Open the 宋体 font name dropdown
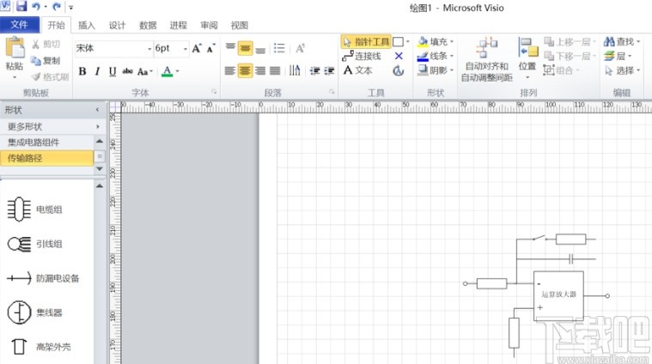Image resolution: width=652 pixels, height=364 pixels. [x=149, y=49]
